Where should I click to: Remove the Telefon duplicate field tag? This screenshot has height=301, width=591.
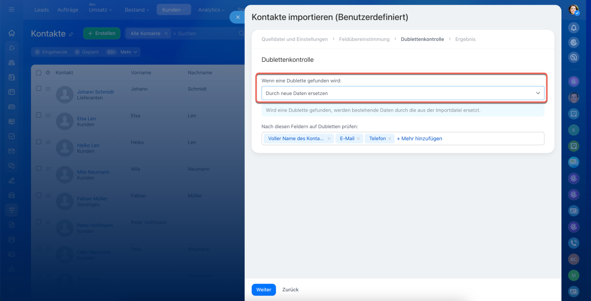(x=390, y=138)
